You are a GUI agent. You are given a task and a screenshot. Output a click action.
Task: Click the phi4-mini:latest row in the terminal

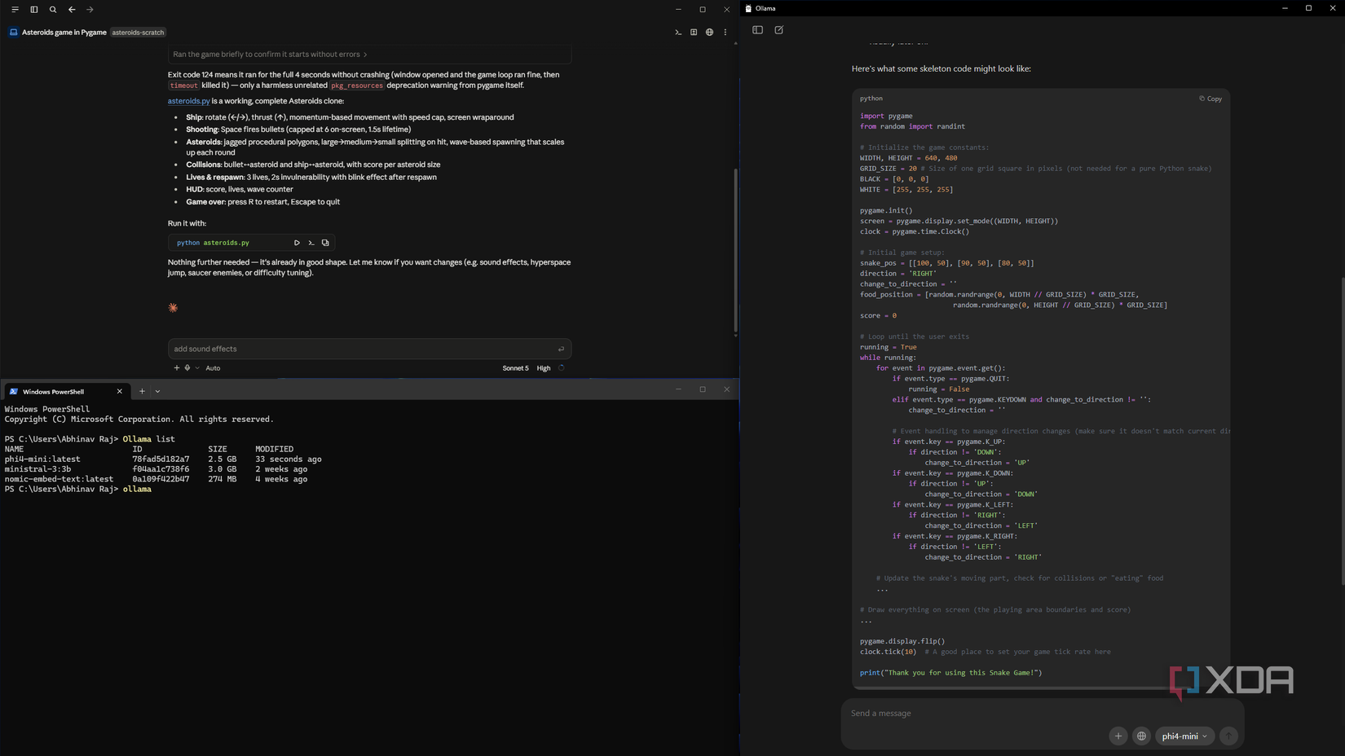[163, 459]
